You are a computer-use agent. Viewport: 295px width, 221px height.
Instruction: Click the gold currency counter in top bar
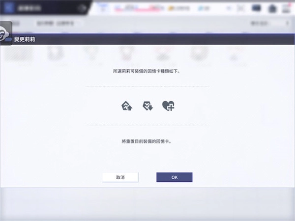tap(180, 8)
